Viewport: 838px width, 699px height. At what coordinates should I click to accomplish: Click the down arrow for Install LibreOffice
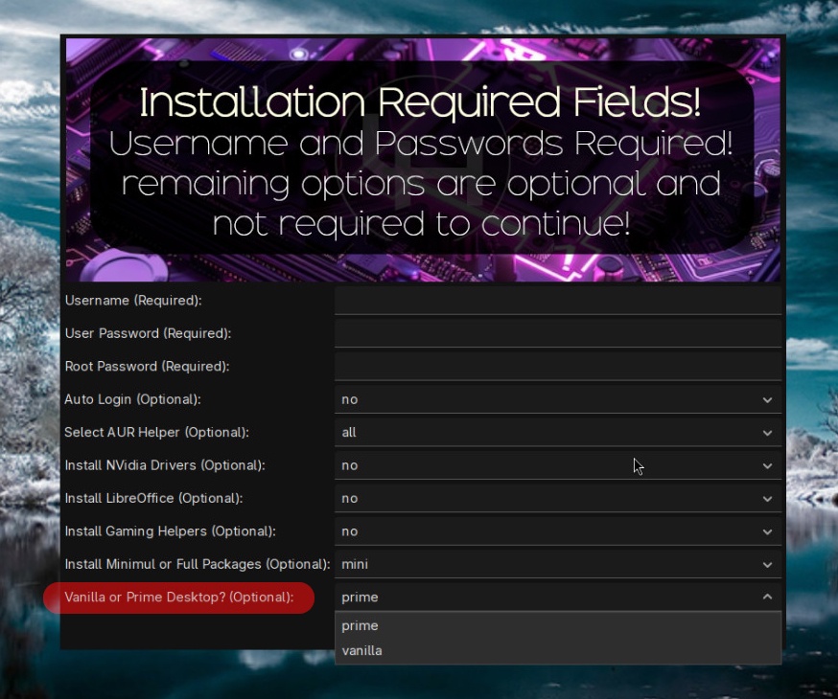click(767, 499)
